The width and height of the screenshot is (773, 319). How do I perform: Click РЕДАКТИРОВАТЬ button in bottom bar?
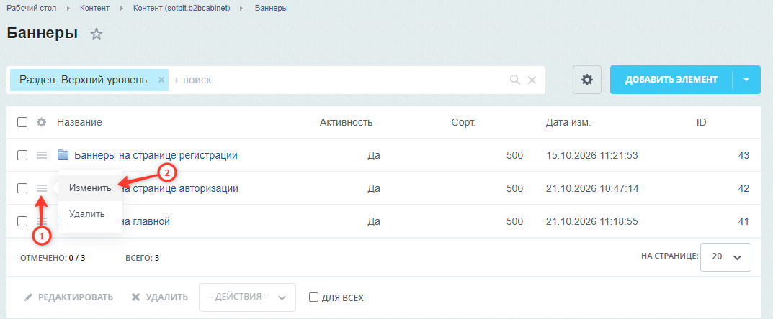(x=68, y=297)
